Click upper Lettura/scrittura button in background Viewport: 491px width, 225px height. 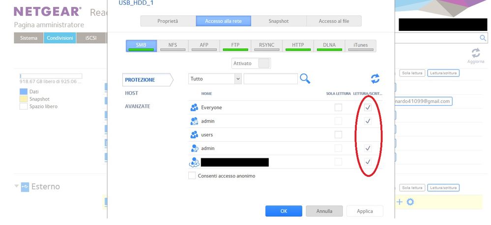pyautogui.click(x=443, y=73)
